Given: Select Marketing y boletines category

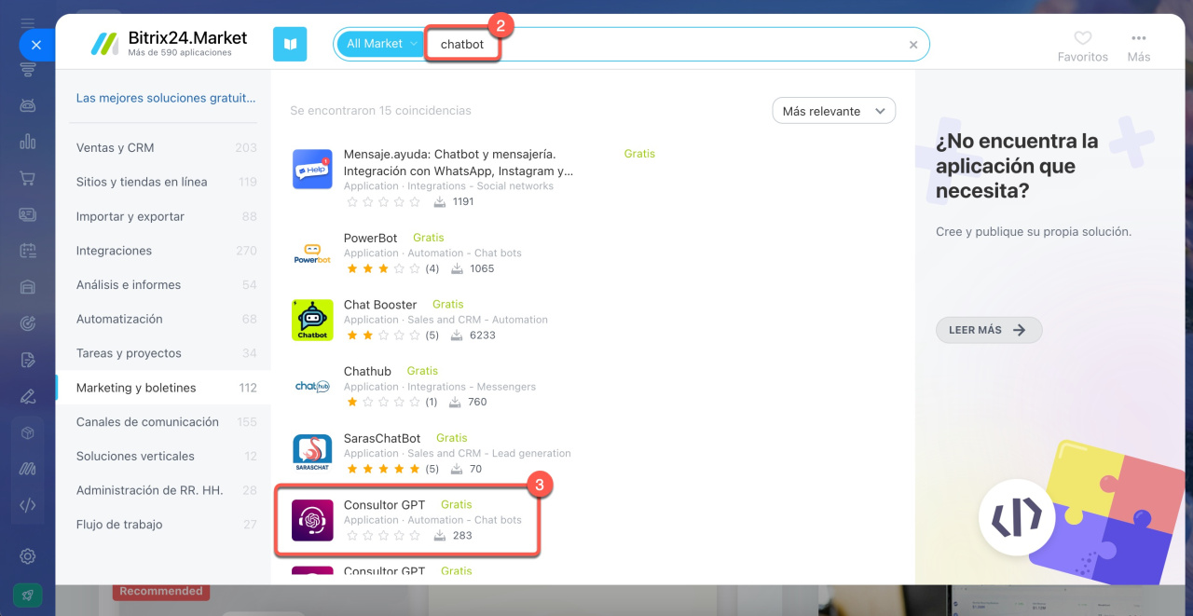Looking at the screenshot, I should pyautogui.click(x=163, y=388).
